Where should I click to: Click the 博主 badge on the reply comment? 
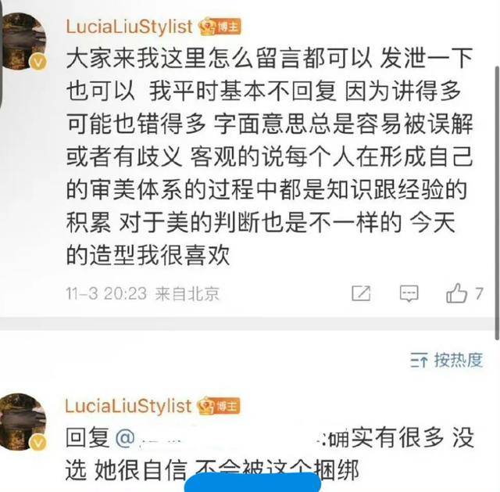tap(219, 406)
